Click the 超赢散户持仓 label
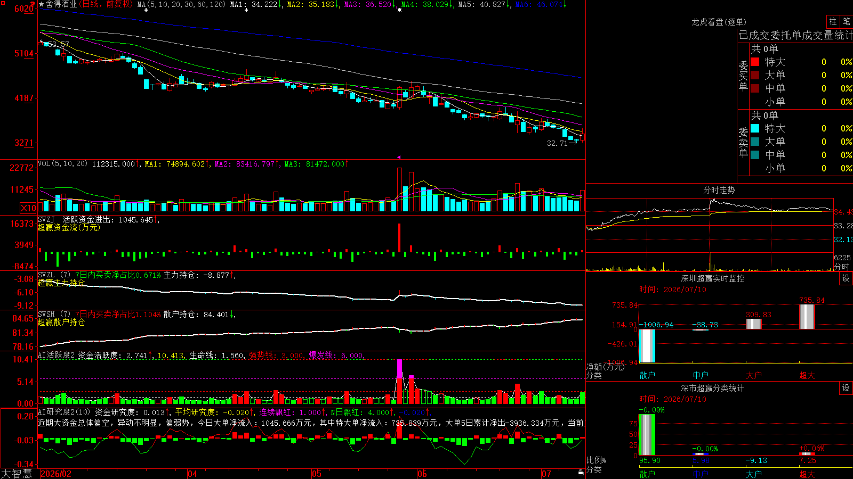The width and height of the screenshot is (853, 479). (x=61, y=323)
